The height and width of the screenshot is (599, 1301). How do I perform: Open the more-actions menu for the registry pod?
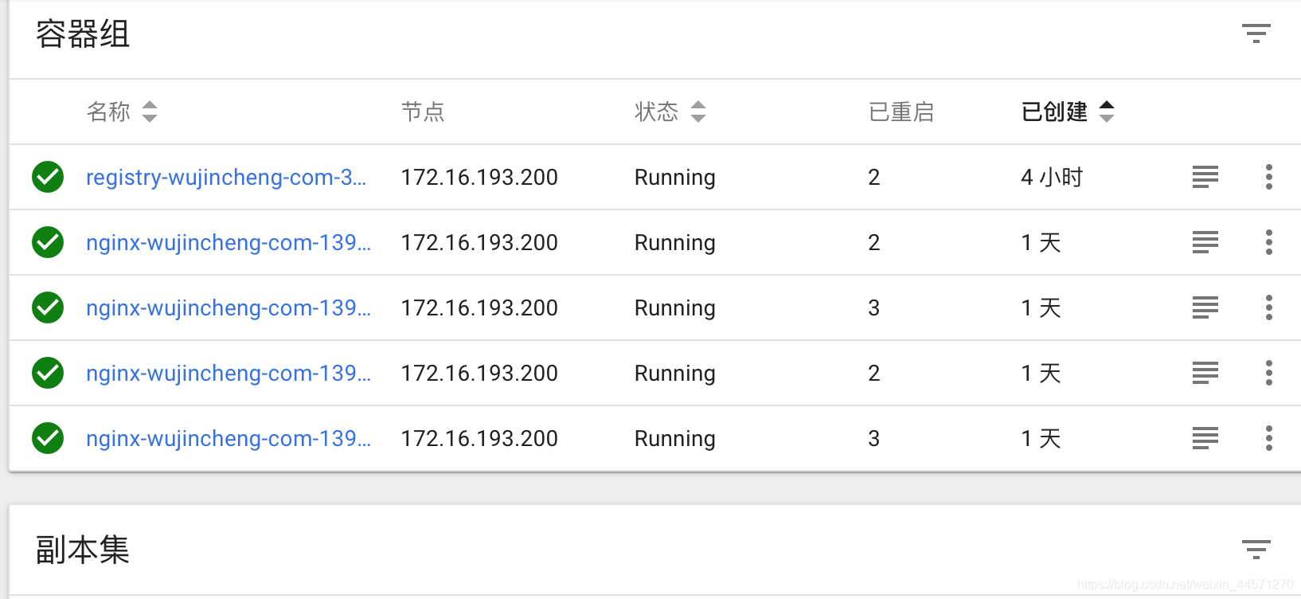(x=1269, y=177)
